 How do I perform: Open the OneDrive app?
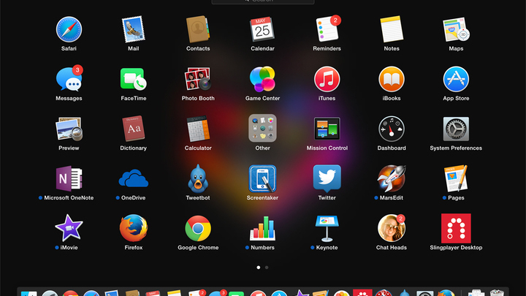133,178
